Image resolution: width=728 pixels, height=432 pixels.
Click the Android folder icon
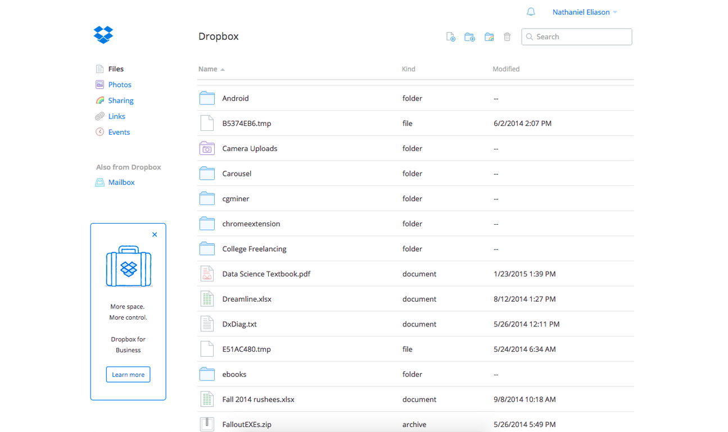pyautogui.click(x=207, y=98)
